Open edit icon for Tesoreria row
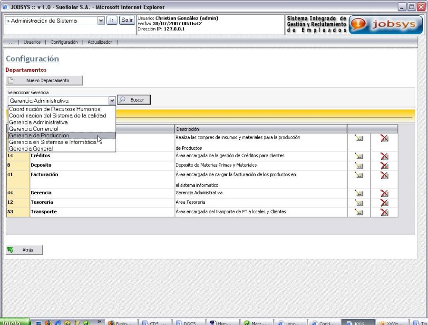This screenshot has height=325, width=428. (359, 203)
